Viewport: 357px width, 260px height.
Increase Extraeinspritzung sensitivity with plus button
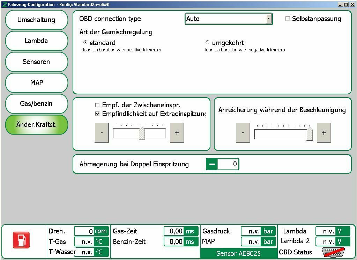coord(177,133)
